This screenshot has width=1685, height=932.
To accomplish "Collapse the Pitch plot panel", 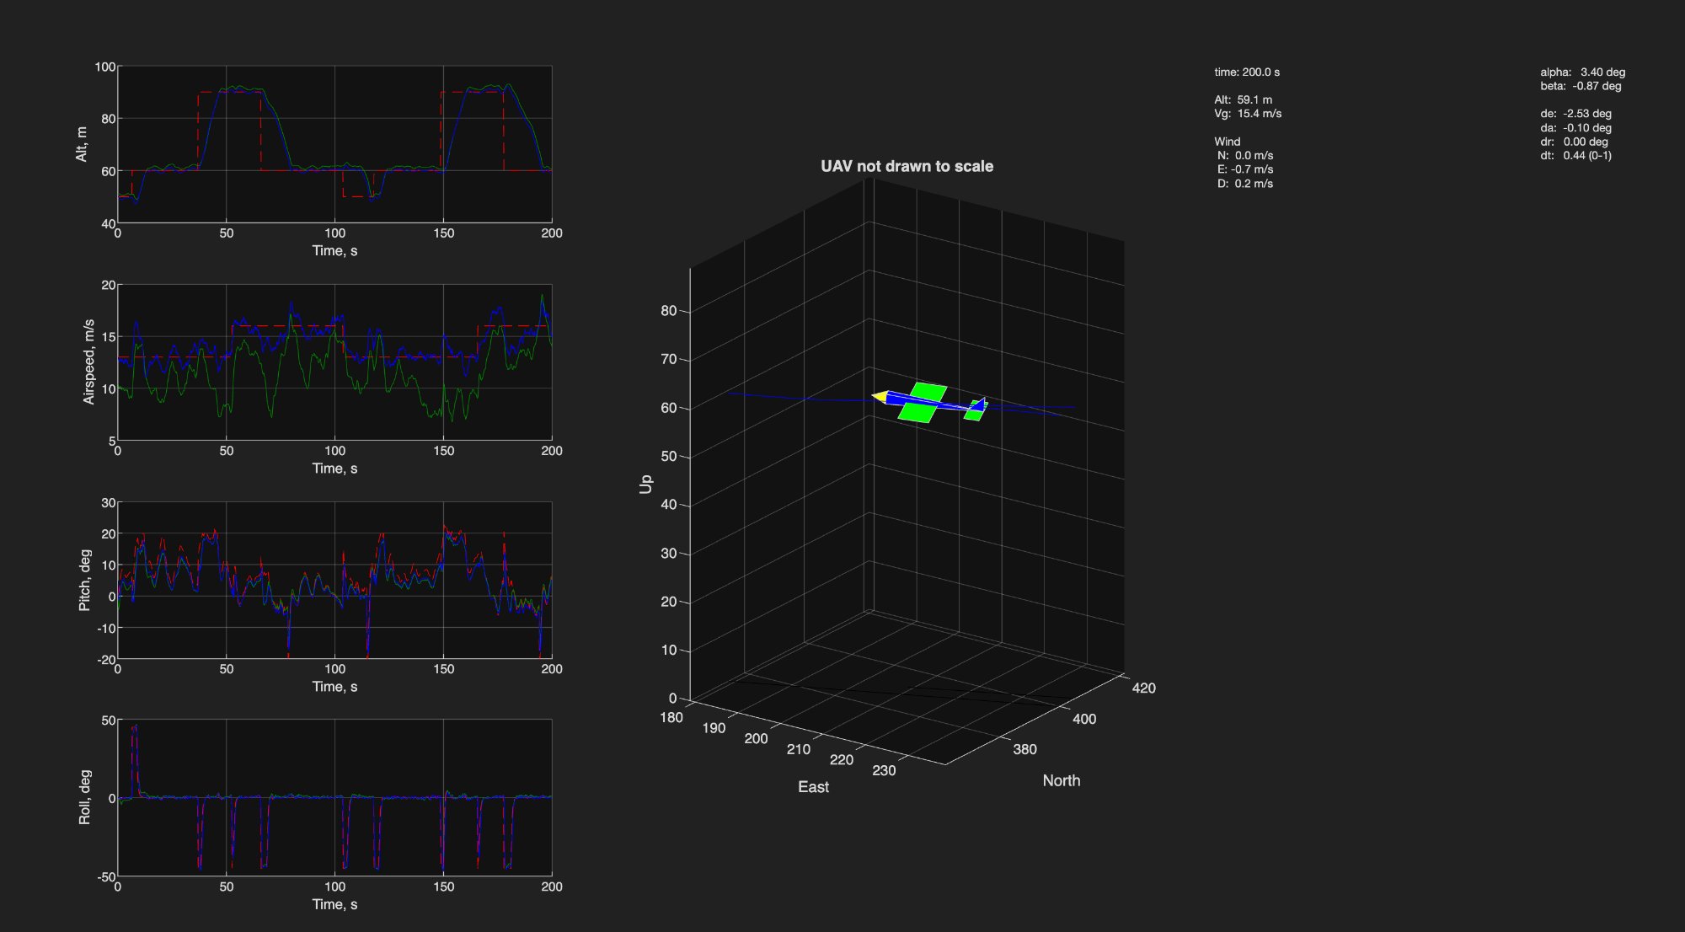I will coord(337,581).
